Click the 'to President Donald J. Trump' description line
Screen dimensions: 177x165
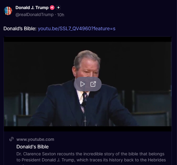[x=91, y=160]
